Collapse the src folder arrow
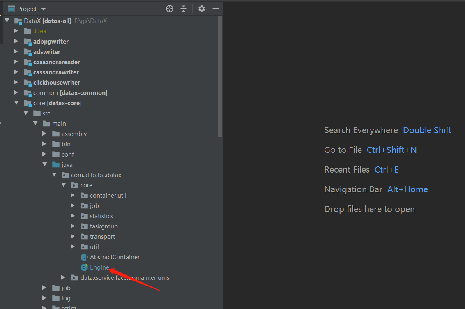The height and width of the screenshot is (309, 465). click(26, 113)
